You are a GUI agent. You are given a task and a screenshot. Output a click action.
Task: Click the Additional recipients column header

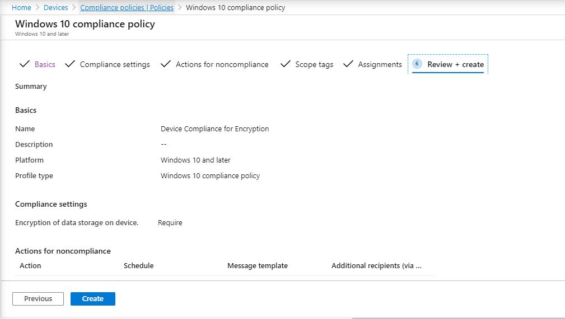pos(376,265)
